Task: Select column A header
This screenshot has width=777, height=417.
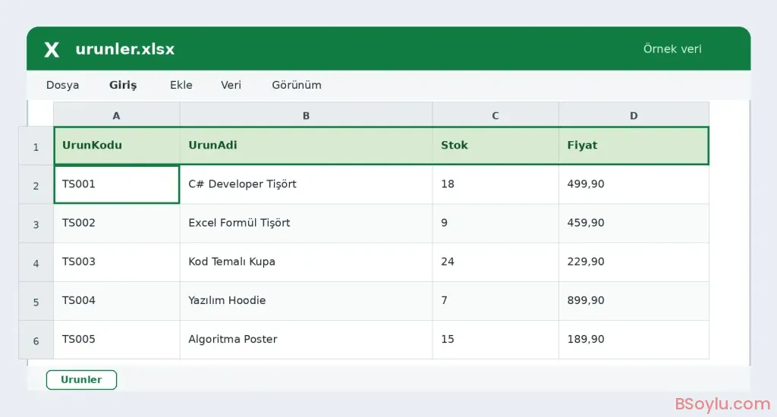Action: point(116,115)
